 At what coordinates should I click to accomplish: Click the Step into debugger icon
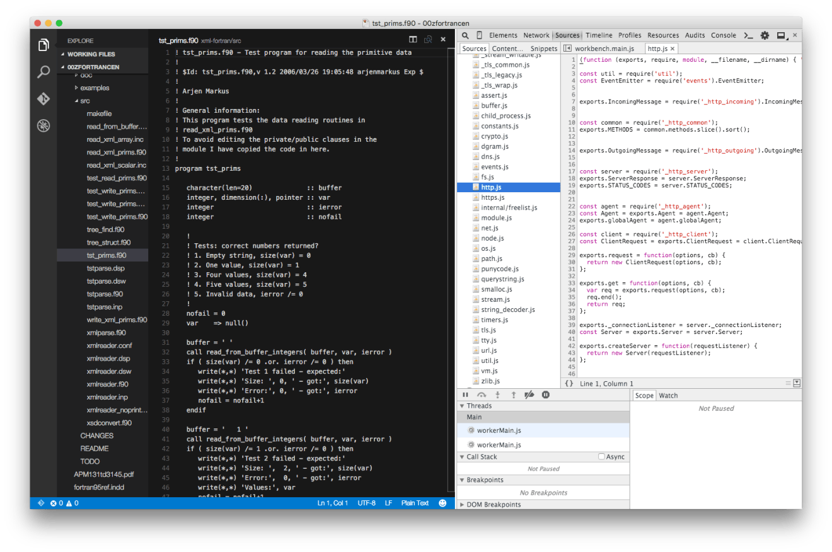point(497,394)
